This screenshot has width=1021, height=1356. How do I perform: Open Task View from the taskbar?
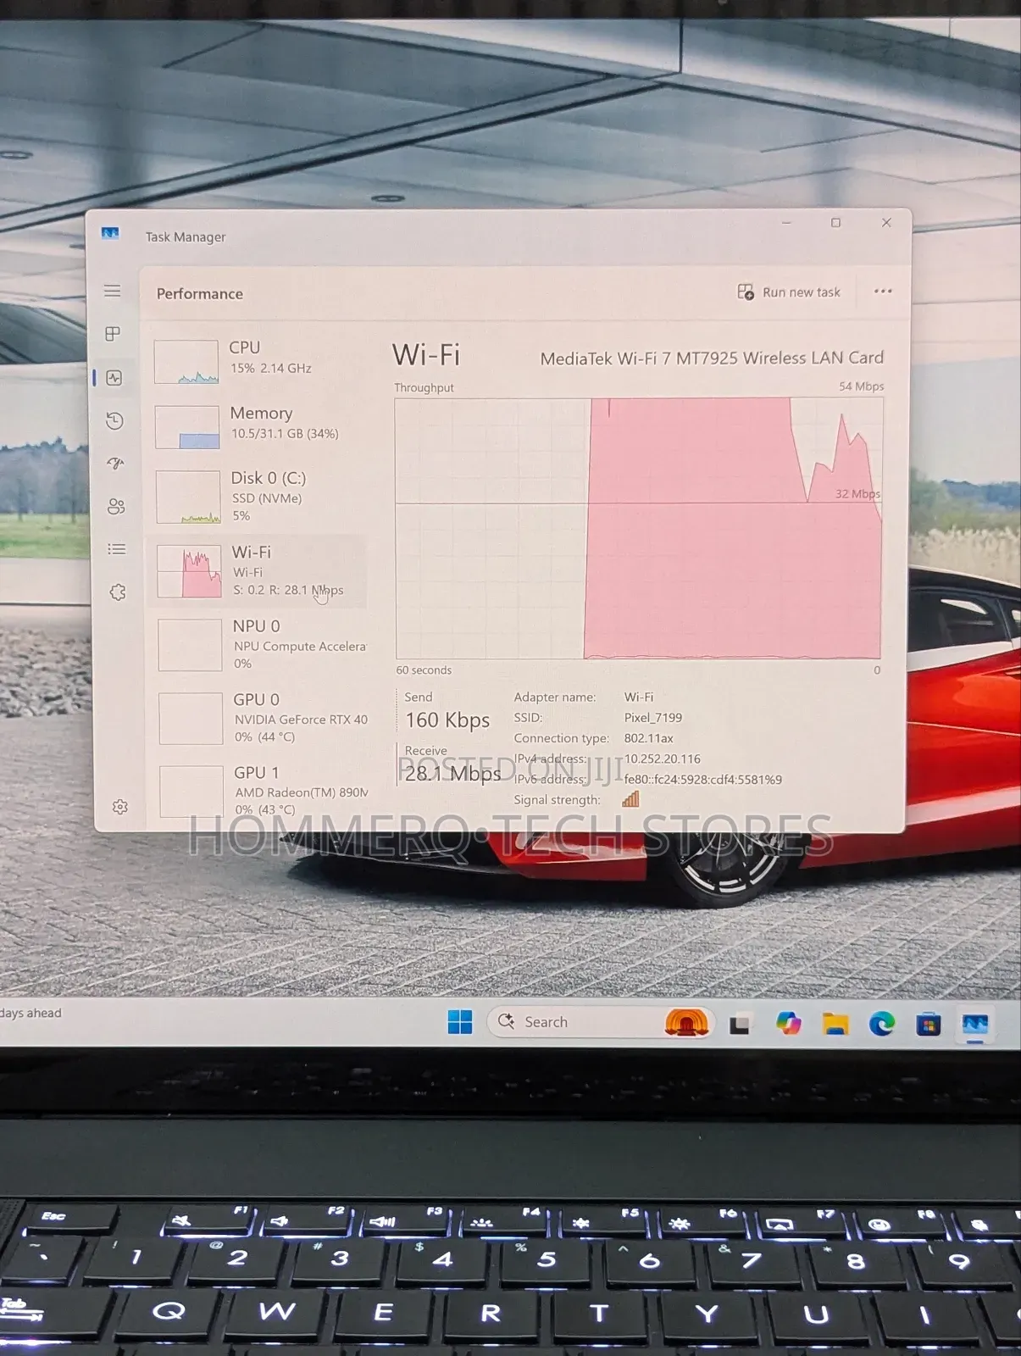click(x=740, y=1025)
